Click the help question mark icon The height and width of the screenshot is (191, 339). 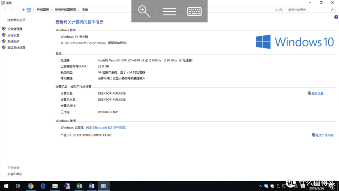coord(336,17)
